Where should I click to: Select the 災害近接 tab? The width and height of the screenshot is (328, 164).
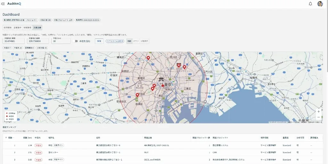coord(37,28)
